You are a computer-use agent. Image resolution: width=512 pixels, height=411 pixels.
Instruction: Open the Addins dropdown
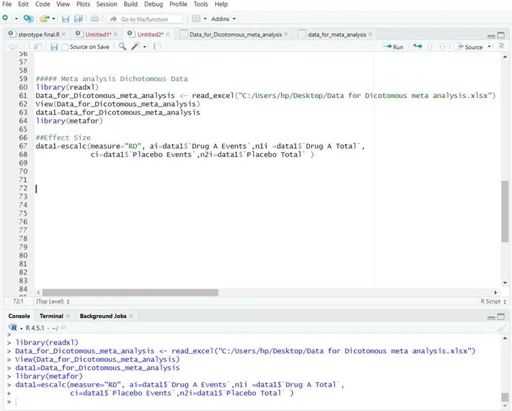[223, 19]
